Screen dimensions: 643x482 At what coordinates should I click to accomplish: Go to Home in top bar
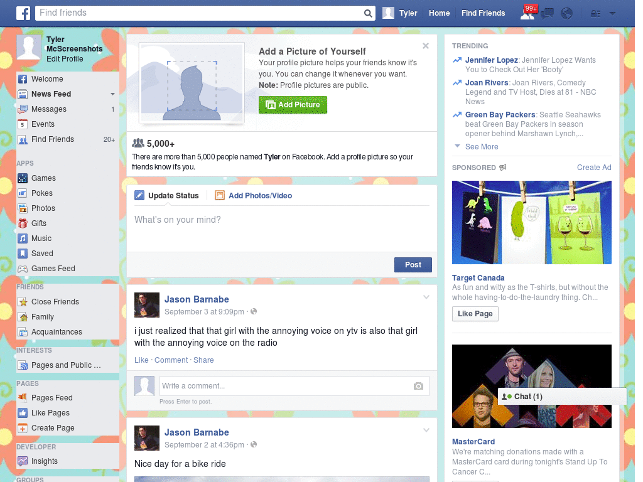(439, 13)
